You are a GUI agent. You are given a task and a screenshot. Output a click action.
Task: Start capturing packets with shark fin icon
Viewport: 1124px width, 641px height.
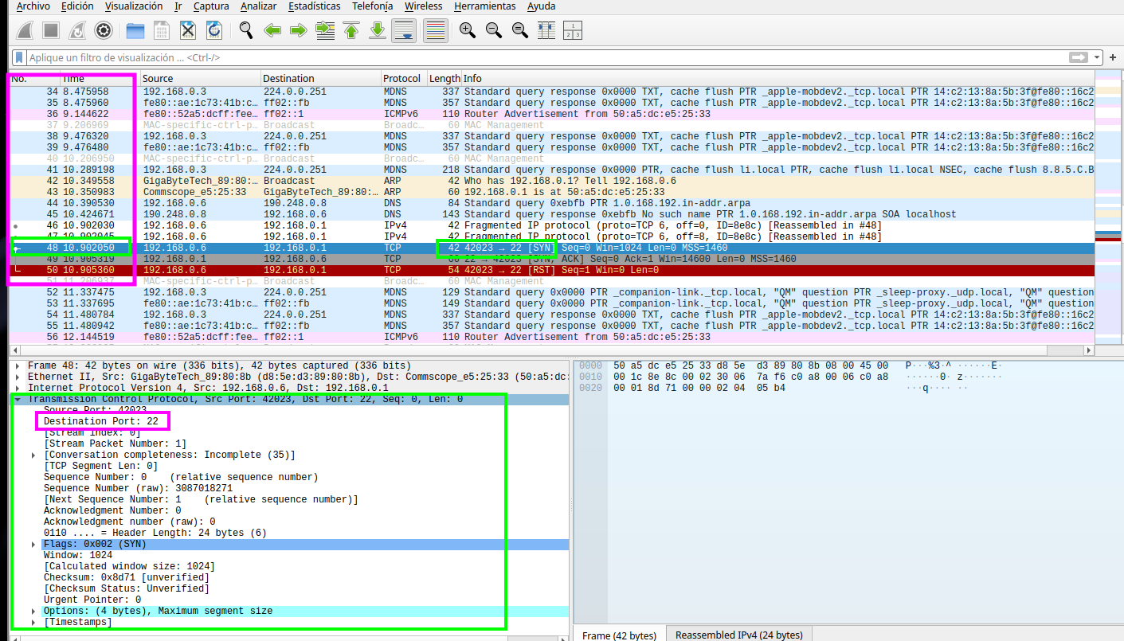[25, 31]
